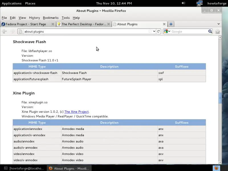Click the spl suffix cell
This screenshot has height=171, width=228.
[x=182, y=79]
